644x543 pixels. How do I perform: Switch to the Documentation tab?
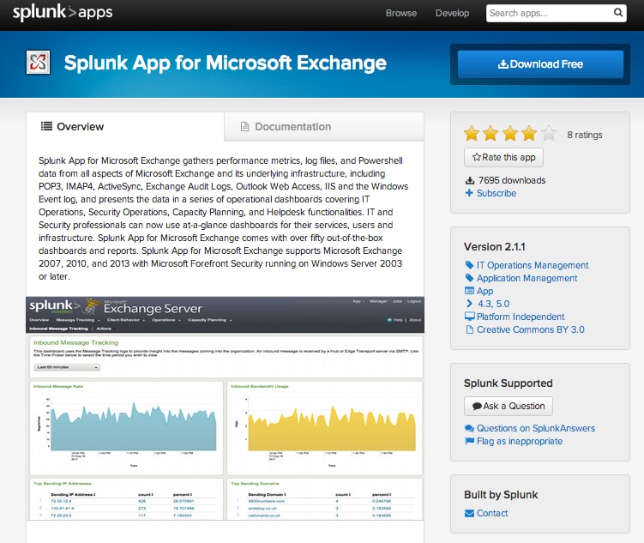[324, 126]
